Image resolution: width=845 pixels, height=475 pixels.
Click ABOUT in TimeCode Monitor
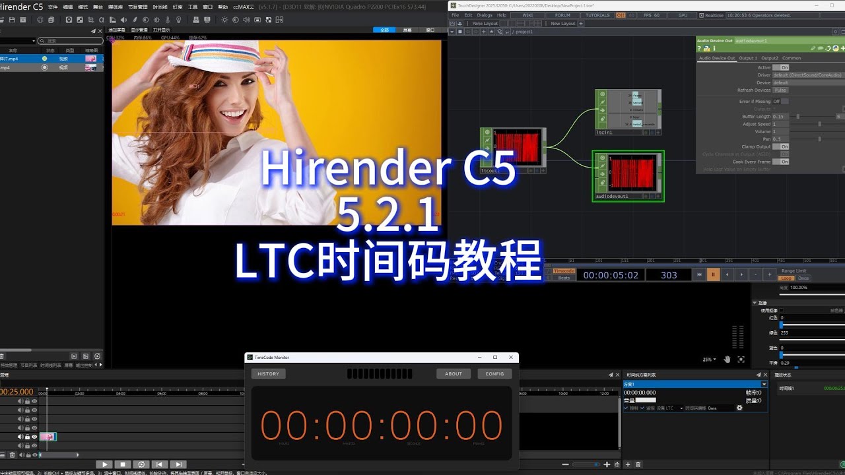click(454, 374)
